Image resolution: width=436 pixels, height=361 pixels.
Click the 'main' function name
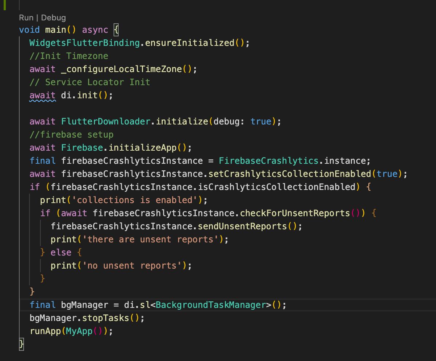[56, 30]
